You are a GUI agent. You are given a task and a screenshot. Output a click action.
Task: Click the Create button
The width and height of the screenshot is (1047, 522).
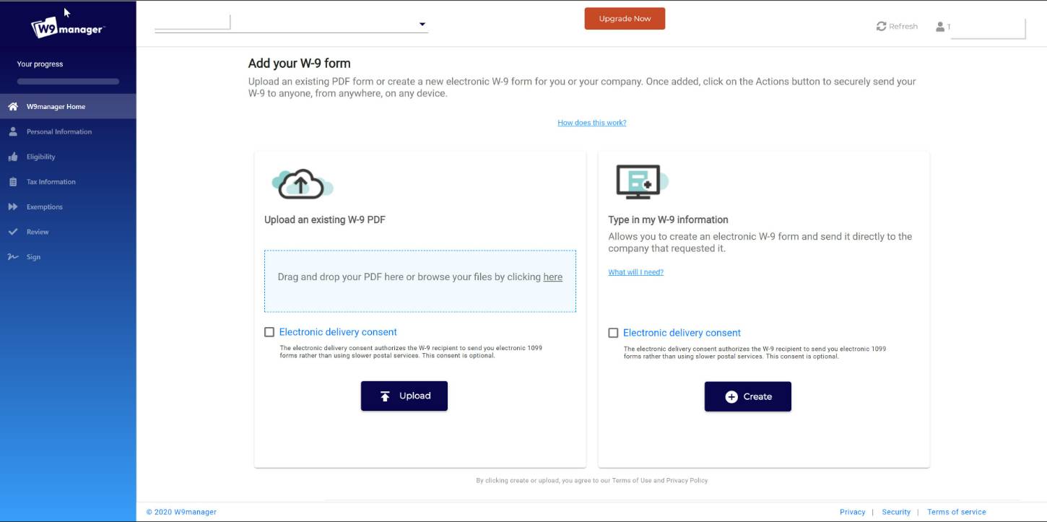tap(748, 396)
